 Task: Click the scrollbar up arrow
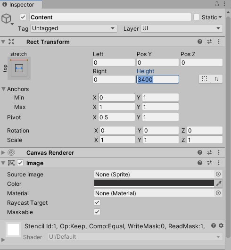coord(228,12)
